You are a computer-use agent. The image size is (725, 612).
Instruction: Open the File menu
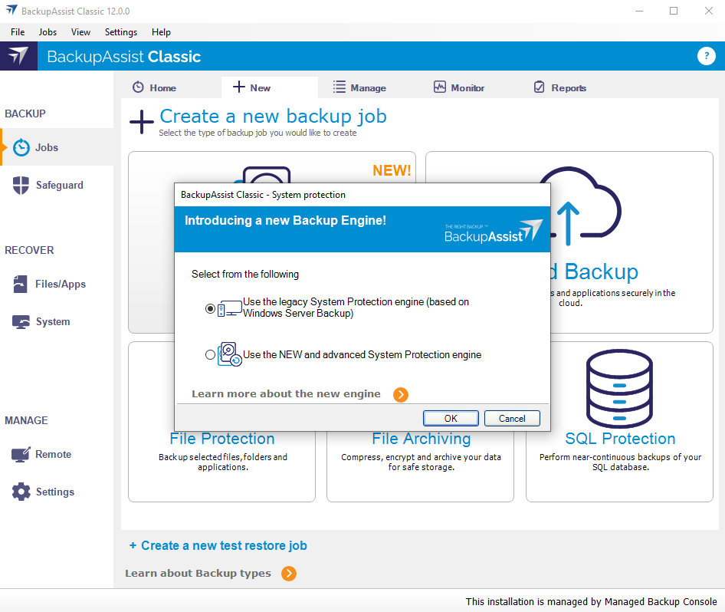[x=18, y=32]
